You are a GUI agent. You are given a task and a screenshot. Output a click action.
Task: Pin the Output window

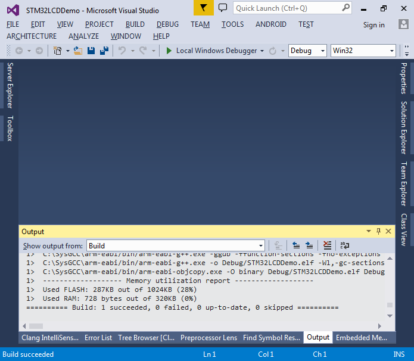pyautogui.click(x=378, y=231)
